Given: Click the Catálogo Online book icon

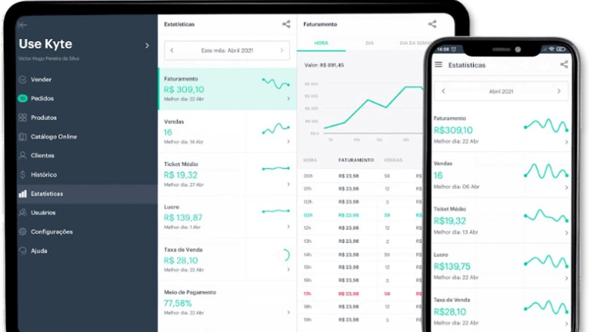Looking at the screenshot, I should pos(23,137).
